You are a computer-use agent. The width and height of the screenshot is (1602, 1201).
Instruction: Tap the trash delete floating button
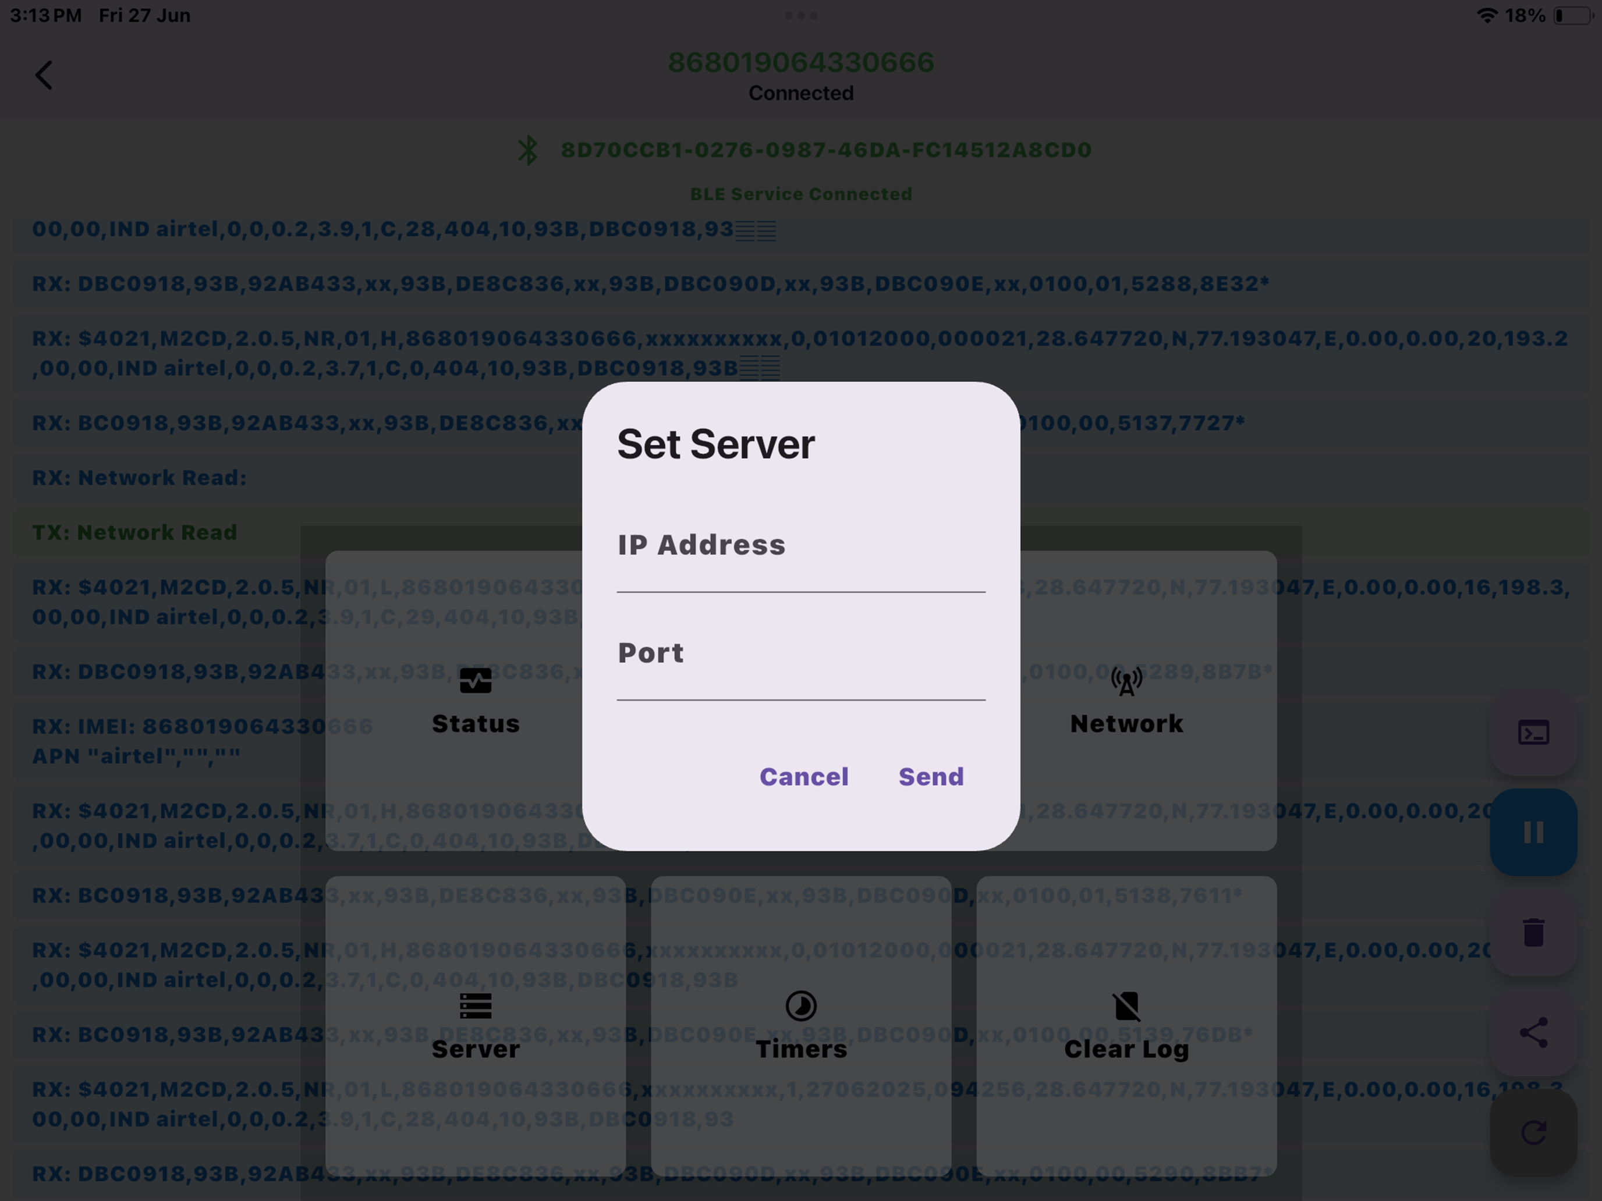coord(1534,932)
